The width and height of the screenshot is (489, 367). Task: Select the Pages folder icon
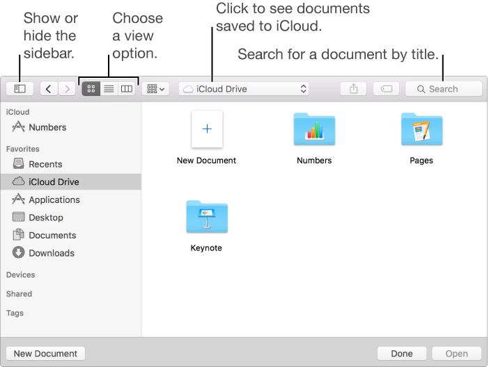tap(421, 129)
